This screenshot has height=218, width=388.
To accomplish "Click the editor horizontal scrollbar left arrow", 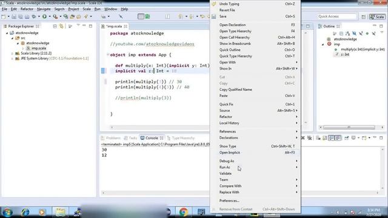I will tap(112, 127).
